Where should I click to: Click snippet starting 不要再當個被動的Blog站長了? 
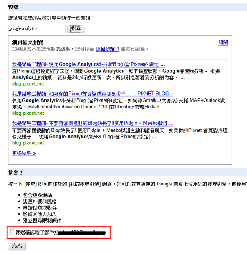click(120, 133)
